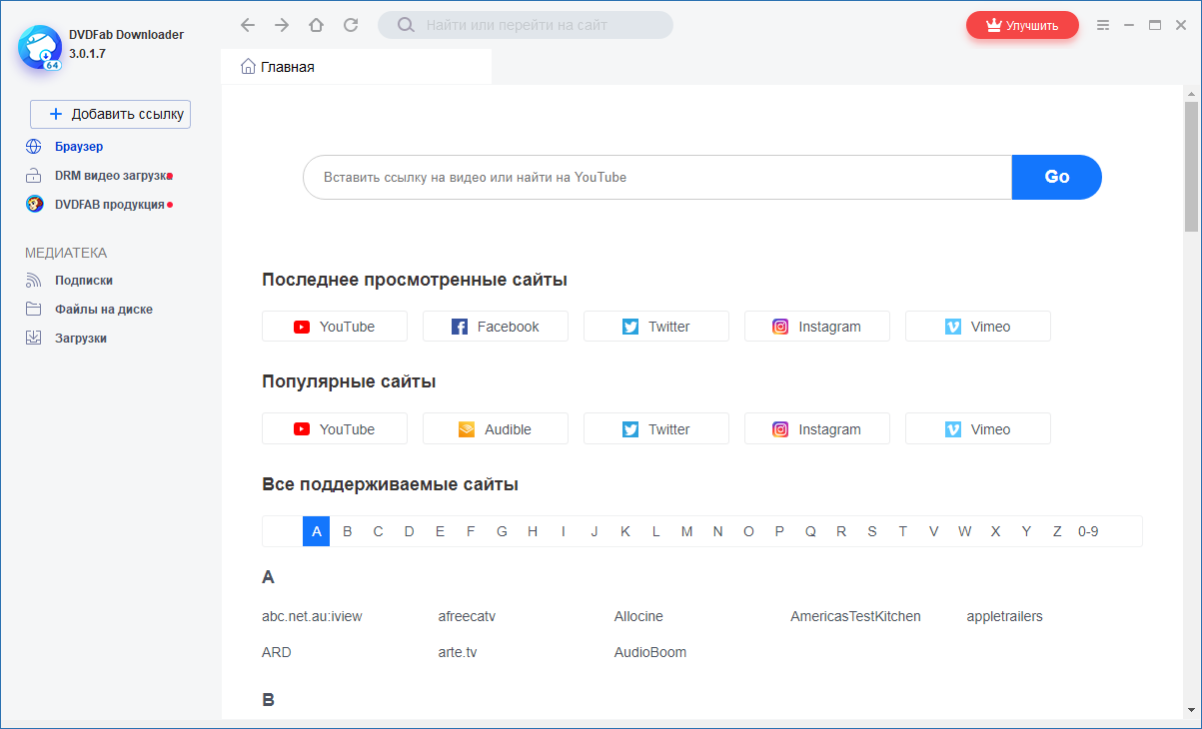Open the hamburger menu icon
The image size is (1202, 729).
1102,25
